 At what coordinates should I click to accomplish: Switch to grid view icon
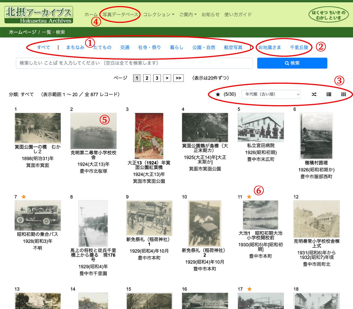pyautogui.click(x=343, y=94)
